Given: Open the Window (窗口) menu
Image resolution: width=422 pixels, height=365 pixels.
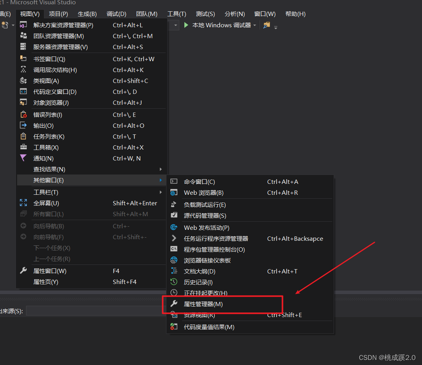Looking at the screenshot, I should click(265, 14).
